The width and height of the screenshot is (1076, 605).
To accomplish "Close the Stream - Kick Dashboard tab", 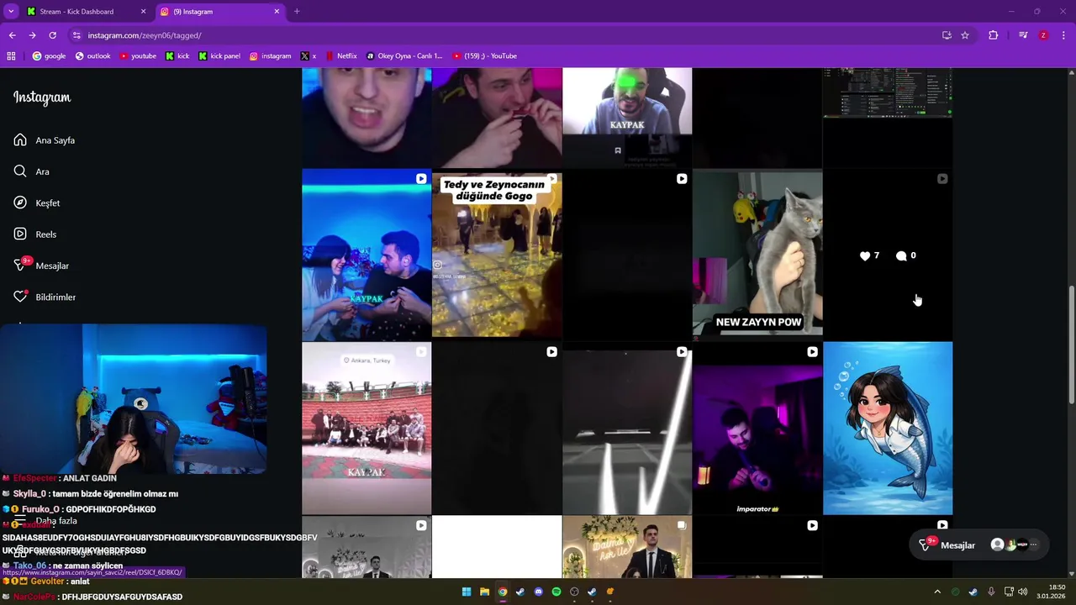I will click(x=143, y=12).
